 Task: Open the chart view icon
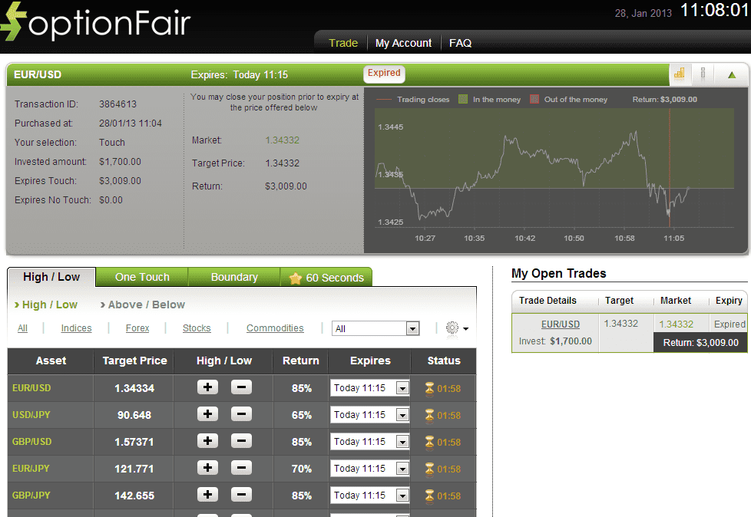coord(679,74)
